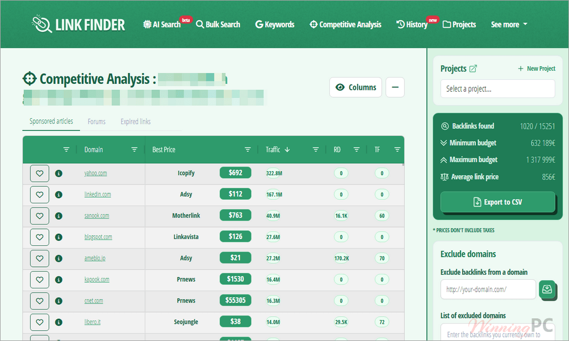Image resolution: width=569 pixels, height=341 pixels.
Task: Show info for blogspot.com
Action: click(58, 237)
